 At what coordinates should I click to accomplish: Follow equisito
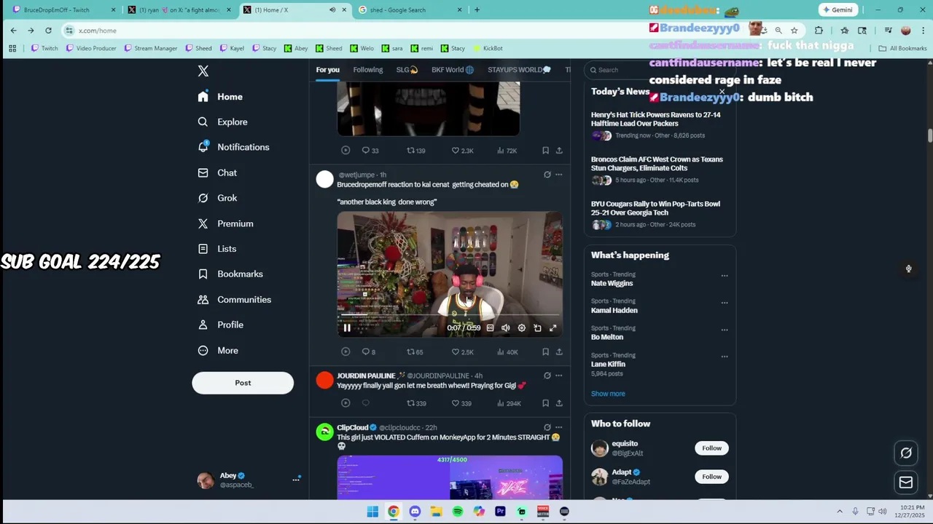[x=711, y=448]
